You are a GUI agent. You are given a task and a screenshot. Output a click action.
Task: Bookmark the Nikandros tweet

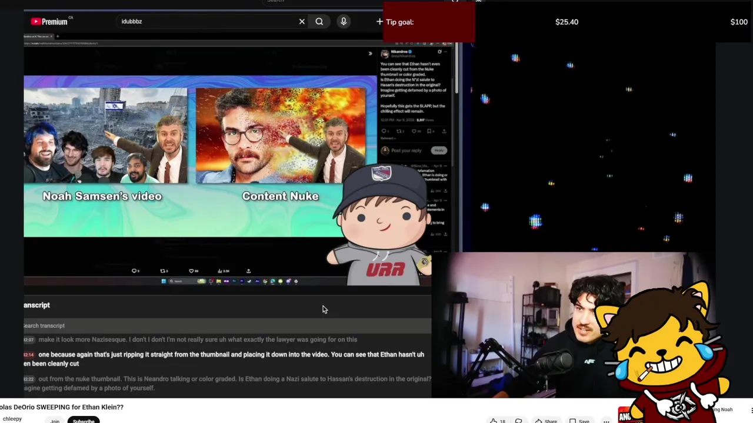tap(429, 131)
